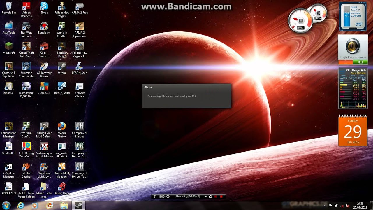Select the Fallout New Vegas icon

[x=62, y=10]
